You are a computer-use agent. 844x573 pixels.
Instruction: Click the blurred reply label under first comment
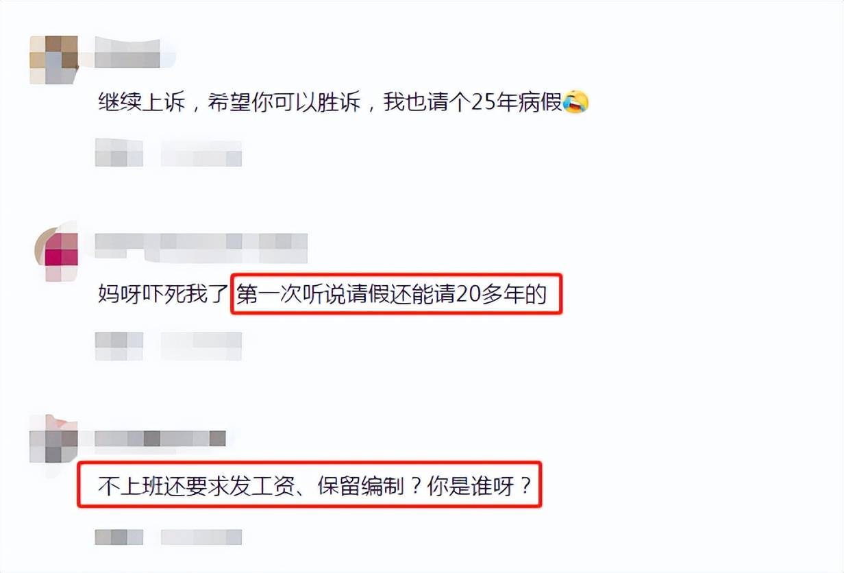201,154
